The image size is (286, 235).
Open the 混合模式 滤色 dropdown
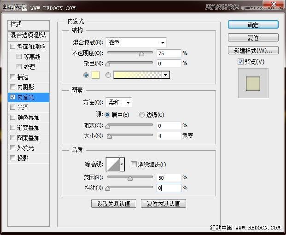tap(136, 42)
